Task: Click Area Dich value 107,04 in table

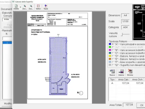Action: tap(140, 83)
